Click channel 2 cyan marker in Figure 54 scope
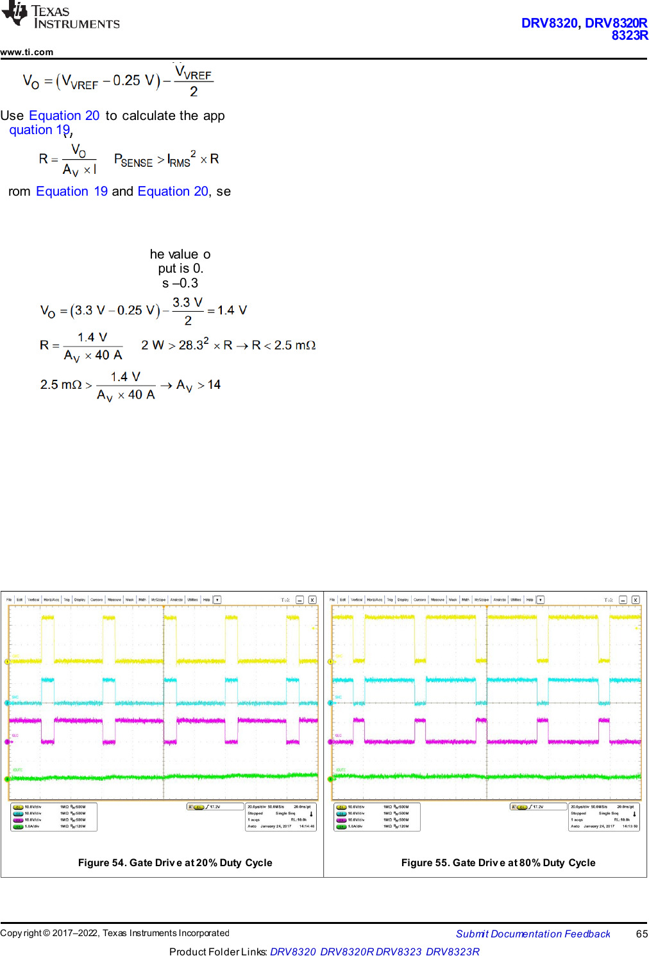The height and width of the screenshot is (956, 649). pyautogui.click(x=8, y=703)
